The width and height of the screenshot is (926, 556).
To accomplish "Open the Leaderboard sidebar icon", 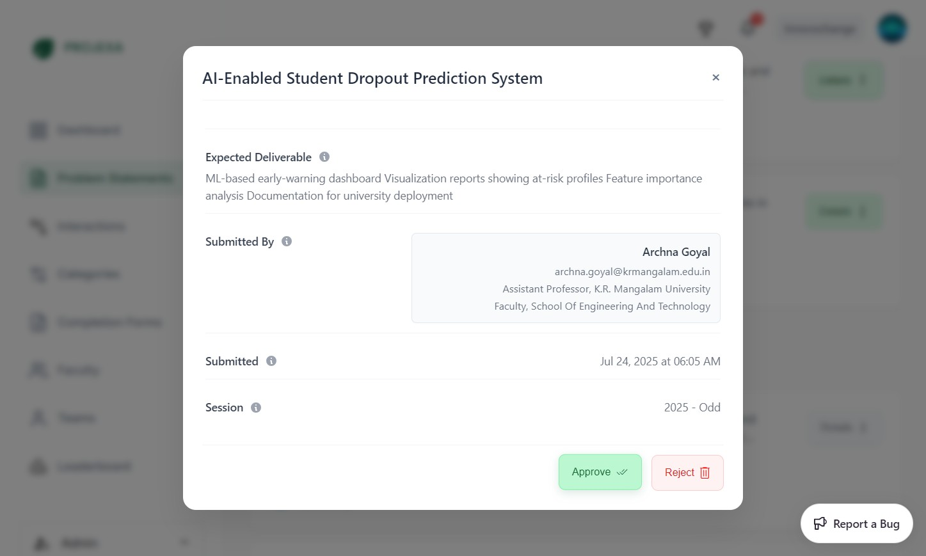I will 38,466.
